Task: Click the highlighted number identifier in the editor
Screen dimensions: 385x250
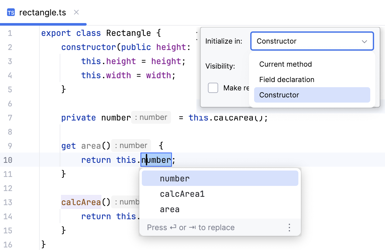Action: pos(156,160)
